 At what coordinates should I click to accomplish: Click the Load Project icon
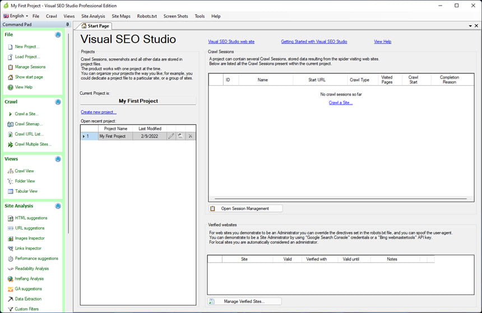[x=10, y=57]
